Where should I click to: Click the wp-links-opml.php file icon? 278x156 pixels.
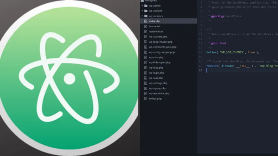(x=146, y=62)
